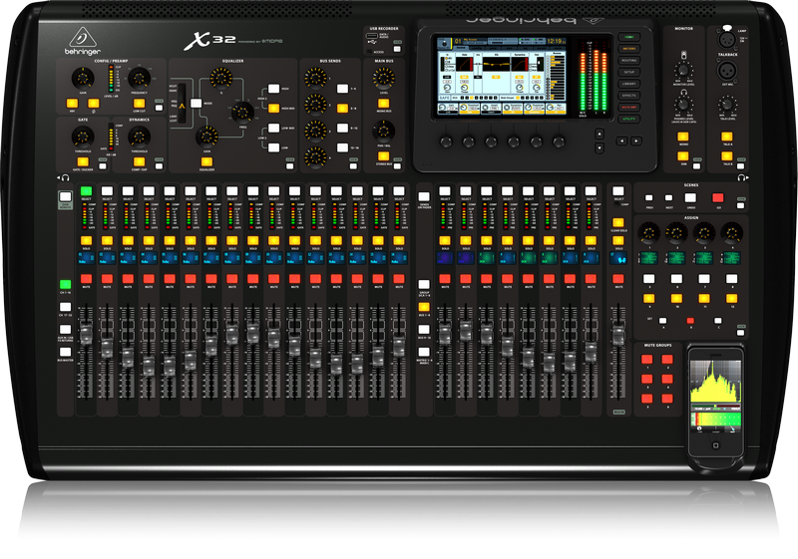Toggle the 48V phantom power button
798x559 pixels.
pyautogui.click(x=74, y=103)
